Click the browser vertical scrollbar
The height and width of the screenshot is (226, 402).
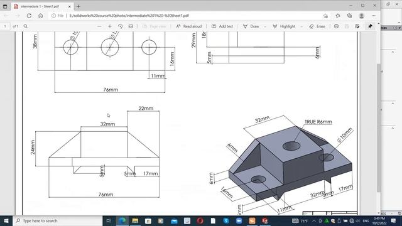pos(379,127)
